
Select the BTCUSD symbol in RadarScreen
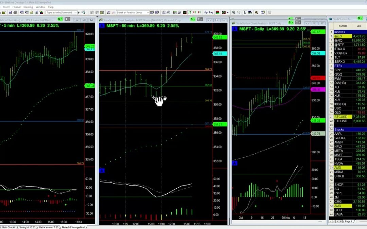click(343, 117)
